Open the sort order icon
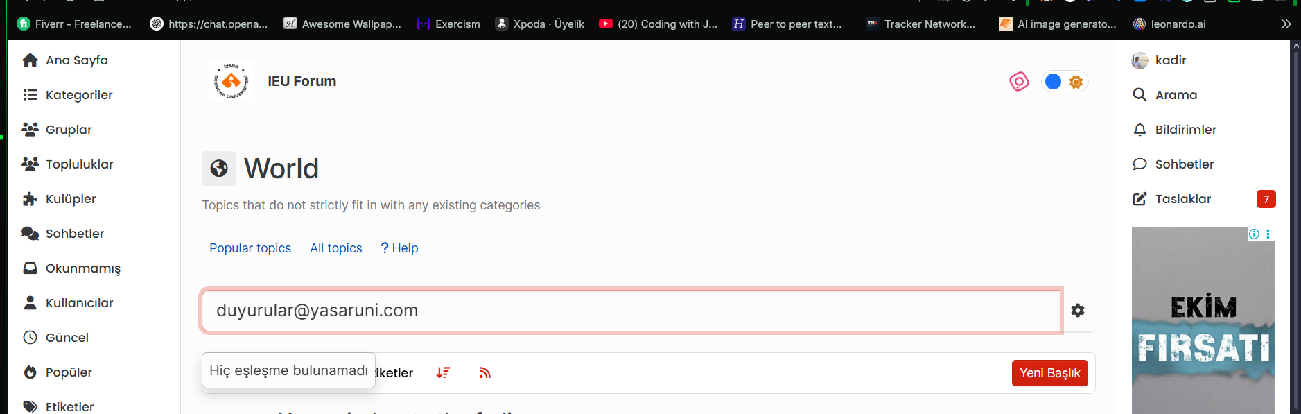This screenshot has width=1301, height=414. [x=443, y=373]
